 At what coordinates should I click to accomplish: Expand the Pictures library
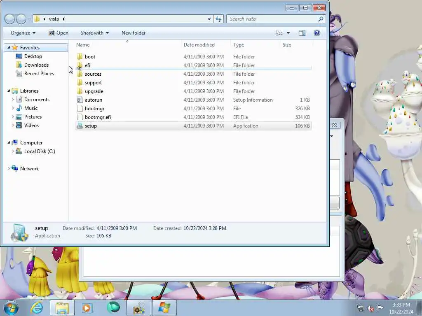tap(13, 116)
